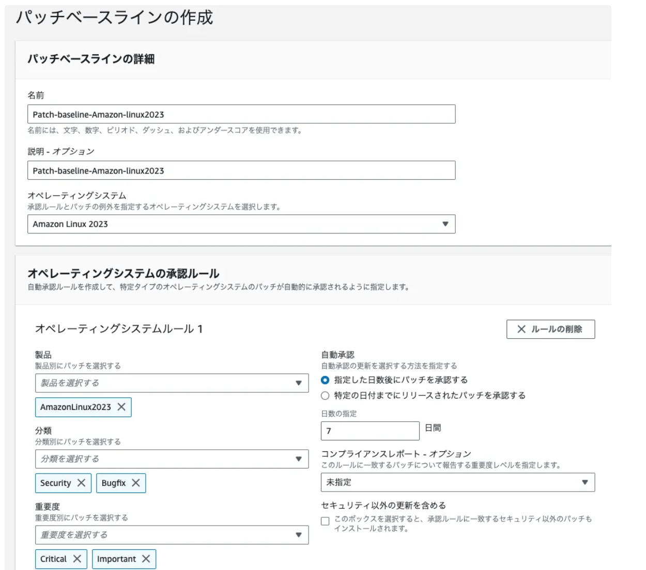
Task: Click the パッチベースラインの作成 page title
Action: (x=114, y=18)
